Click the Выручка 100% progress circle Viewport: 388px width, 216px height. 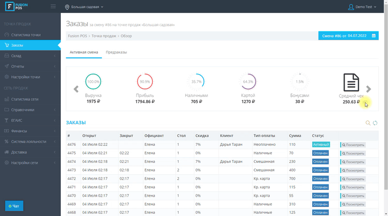(93, 81)
